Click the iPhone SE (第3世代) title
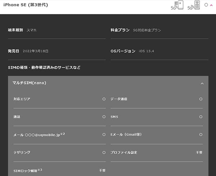Screen dimensions: 216x176 pyautogui.click(x=26, y=5)
